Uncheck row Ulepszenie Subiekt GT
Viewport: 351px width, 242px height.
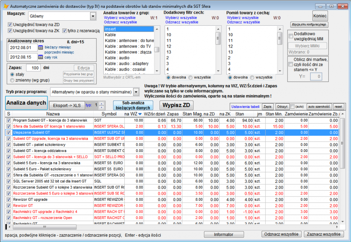pos(9,132)
